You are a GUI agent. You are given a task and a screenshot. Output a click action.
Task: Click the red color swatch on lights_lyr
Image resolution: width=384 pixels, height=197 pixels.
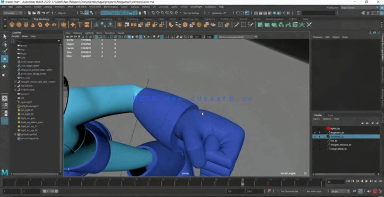pos(328,129)
